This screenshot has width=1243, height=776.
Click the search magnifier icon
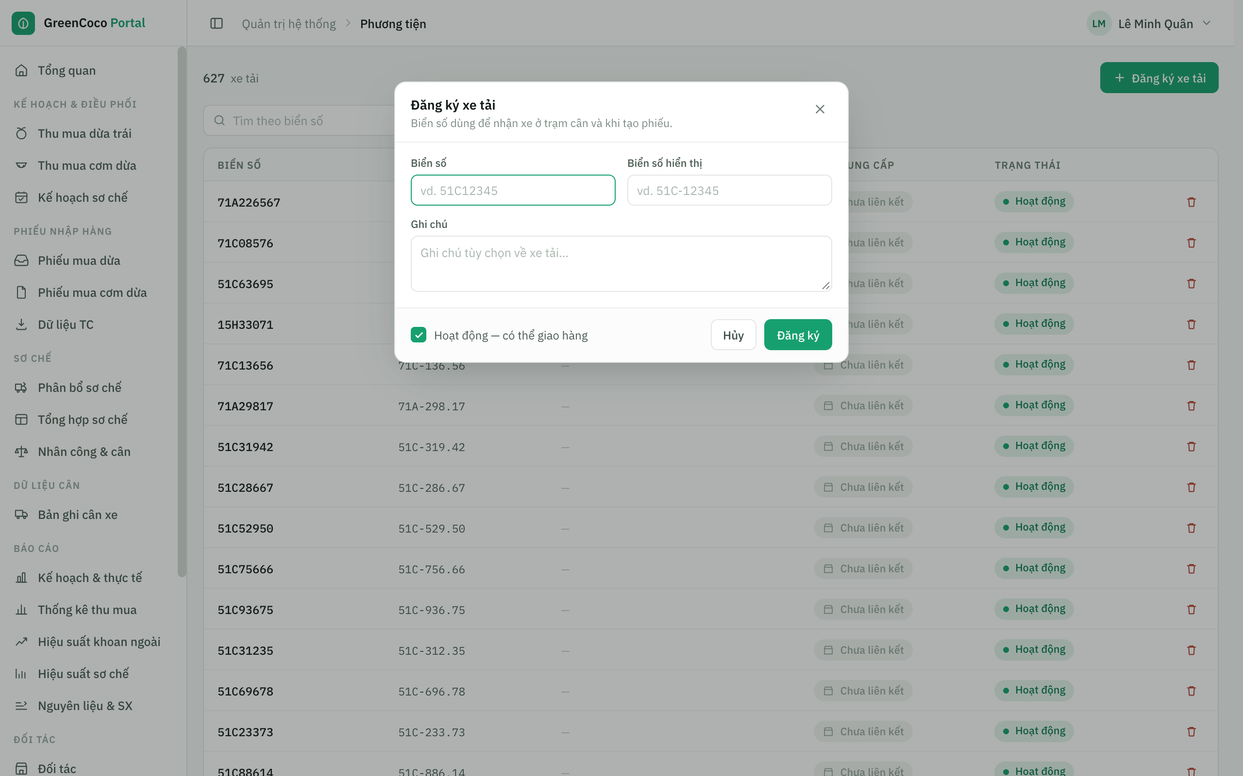pos(219,121)
